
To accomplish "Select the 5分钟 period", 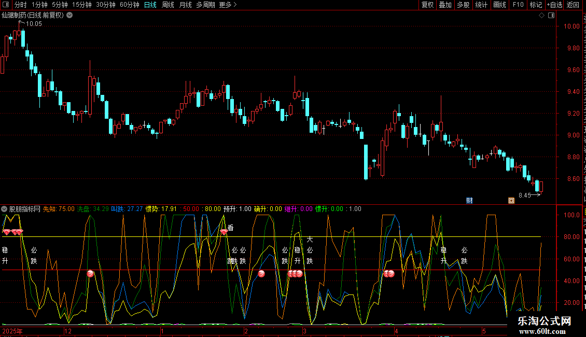I will click(x=60, y=5).
